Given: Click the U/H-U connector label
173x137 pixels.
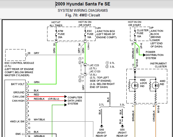Looking at the screenshot, I should tap(88, 46).
